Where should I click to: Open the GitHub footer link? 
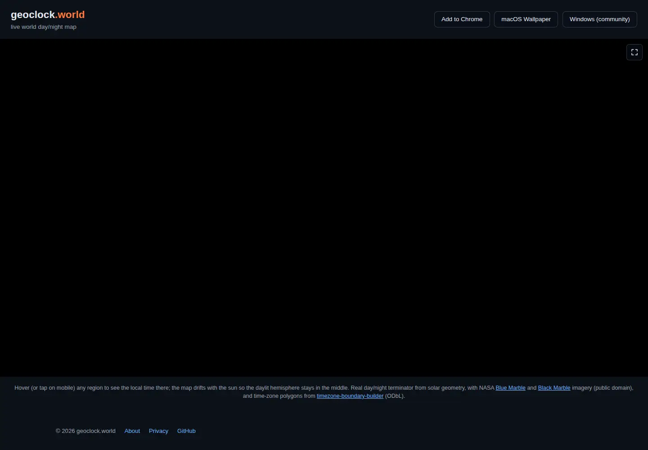click(x=186, y=431)
